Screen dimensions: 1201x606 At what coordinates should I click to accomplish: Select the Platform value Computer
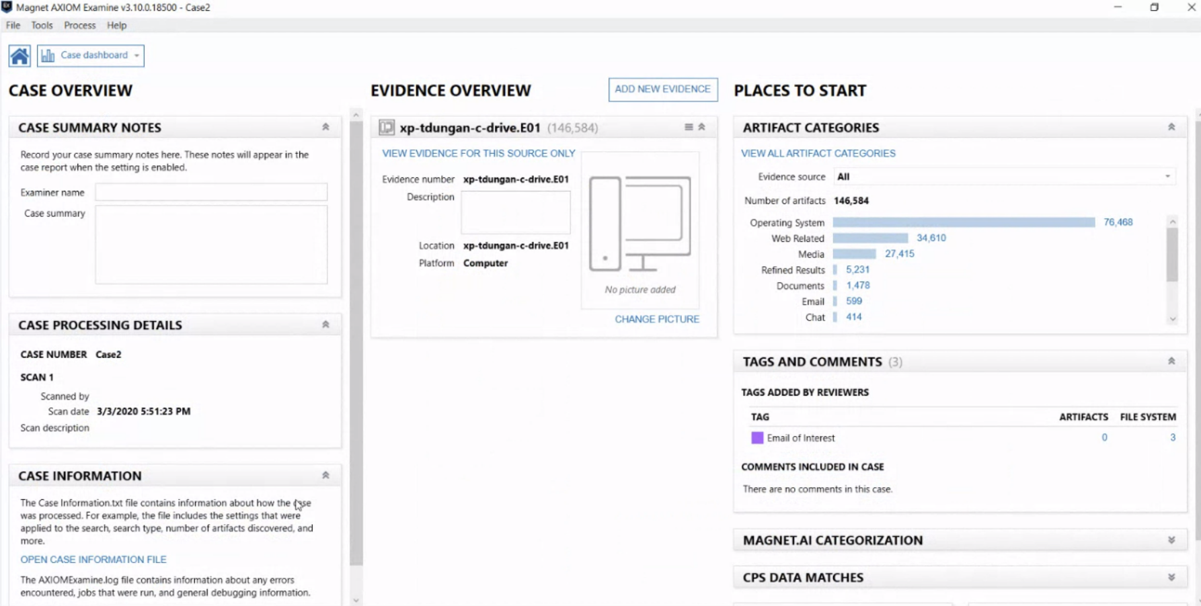486,263
